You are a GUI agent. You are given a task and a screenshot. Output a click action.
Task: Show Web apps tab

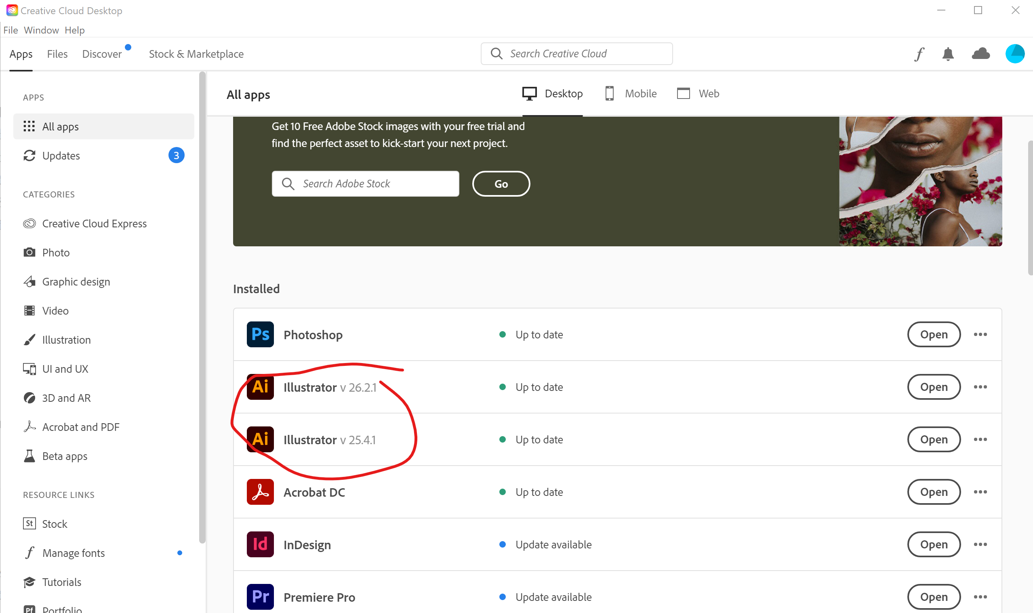coord(698,94)
